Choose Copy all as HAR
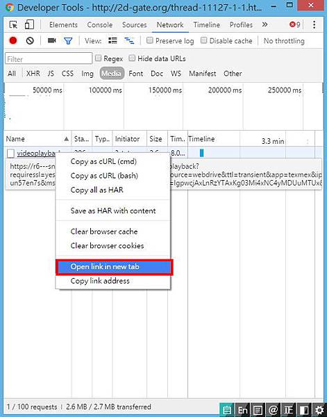The height and width of the screenshot is (417, 327). pyautogui.click(x=113, y=190)
